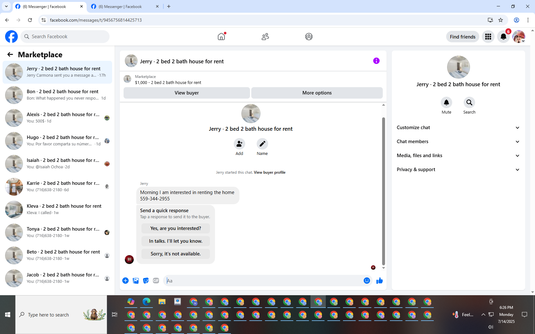Viewport: 535px width, 334px height.
Task: Expand Customize chat section
Action: 458,128
